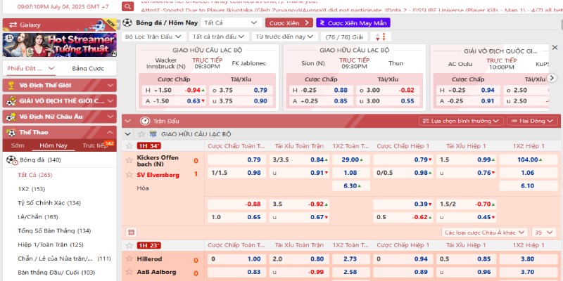This screenshot has width=563, height=281.
Task: Click the soccer ball icon beside Bóng đá / Hôm Nay
Action: 127,22
